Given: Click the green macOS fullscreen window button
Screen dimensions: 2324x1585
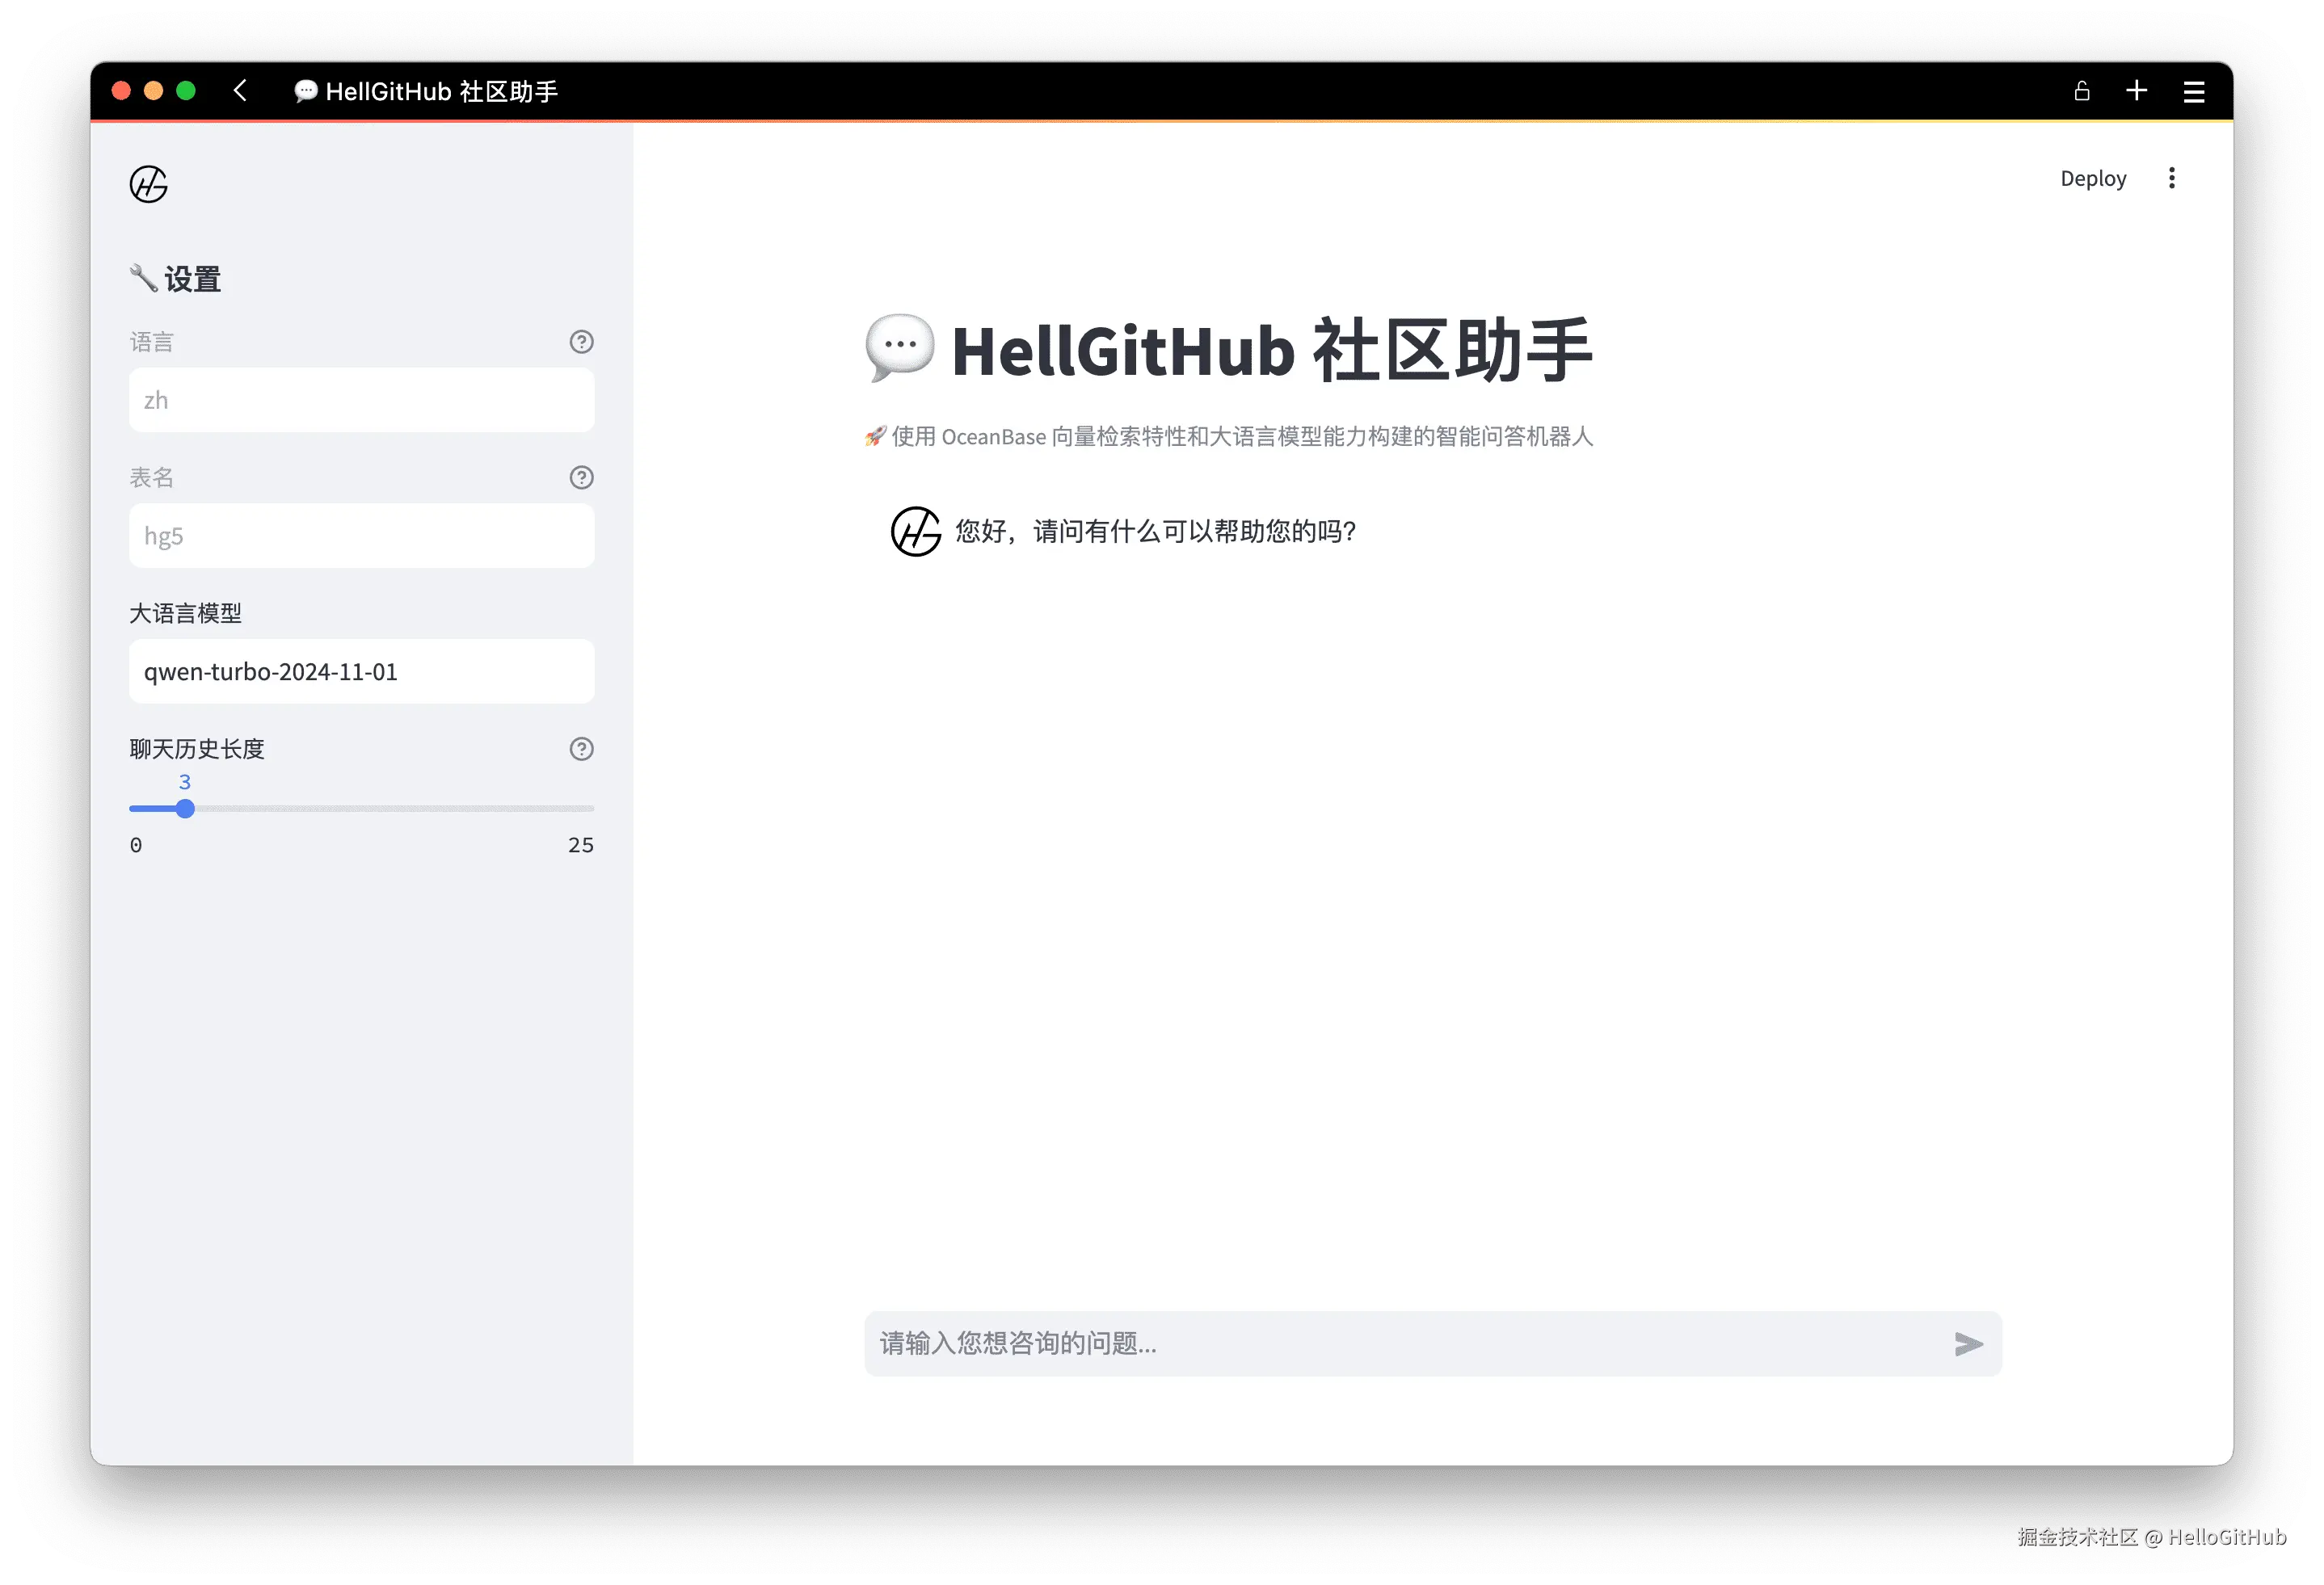Looking at the screenshot, I should 186,91.
